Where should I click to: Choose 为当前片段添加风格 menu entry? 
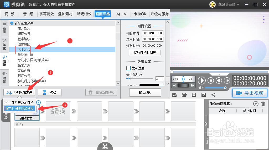point(19,103)
